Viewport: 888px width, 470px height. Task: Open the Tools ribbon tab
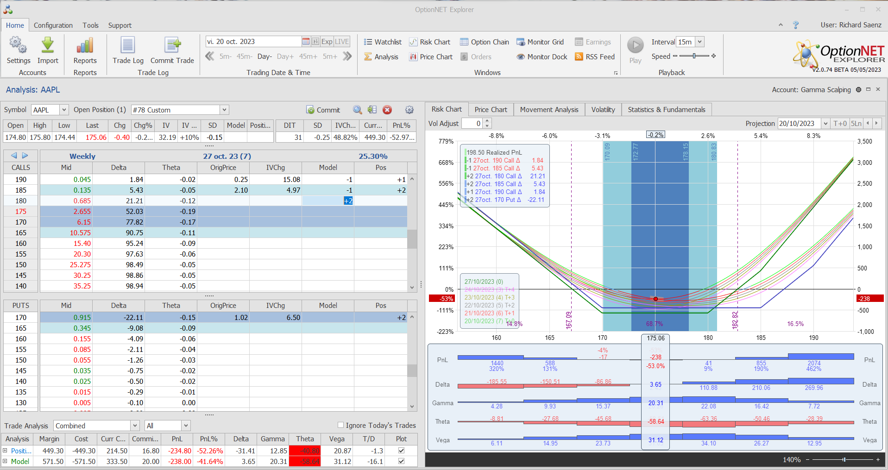coord(91,25)
